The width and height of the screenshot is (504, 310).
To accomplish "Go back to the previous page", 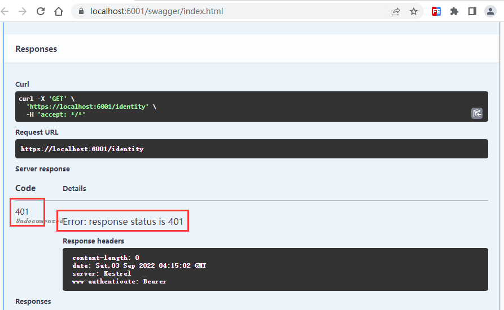I will 7,11.
